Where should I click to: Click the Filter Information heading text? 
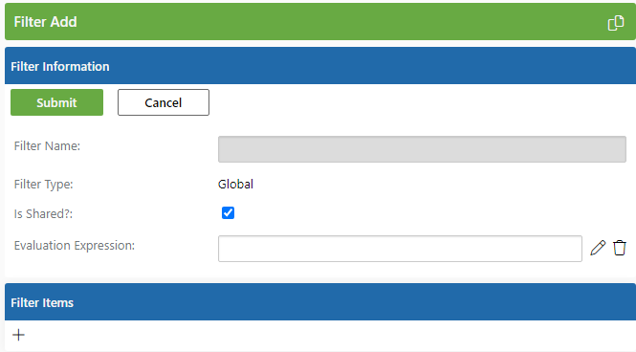click(x=60, y=67)
